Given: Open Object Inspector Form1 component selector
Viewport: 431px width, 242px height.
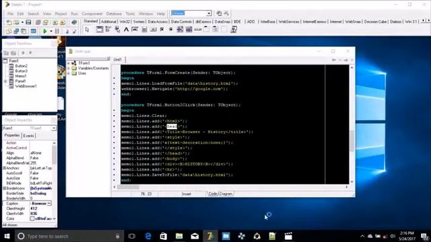Looking at the screenshot, I should point(54,128).
